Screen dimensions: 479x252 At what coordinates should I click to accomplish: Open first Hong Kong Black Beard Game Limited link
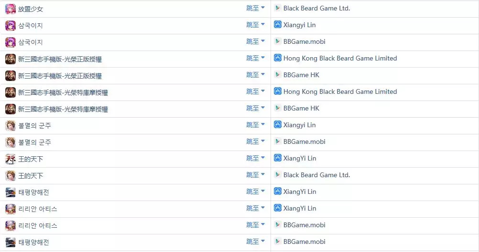pos(340,58)
